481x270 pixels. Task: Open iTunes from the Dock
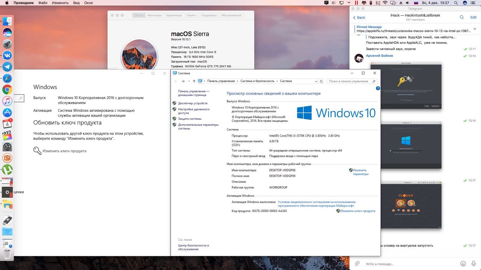[x=8, y=101]
